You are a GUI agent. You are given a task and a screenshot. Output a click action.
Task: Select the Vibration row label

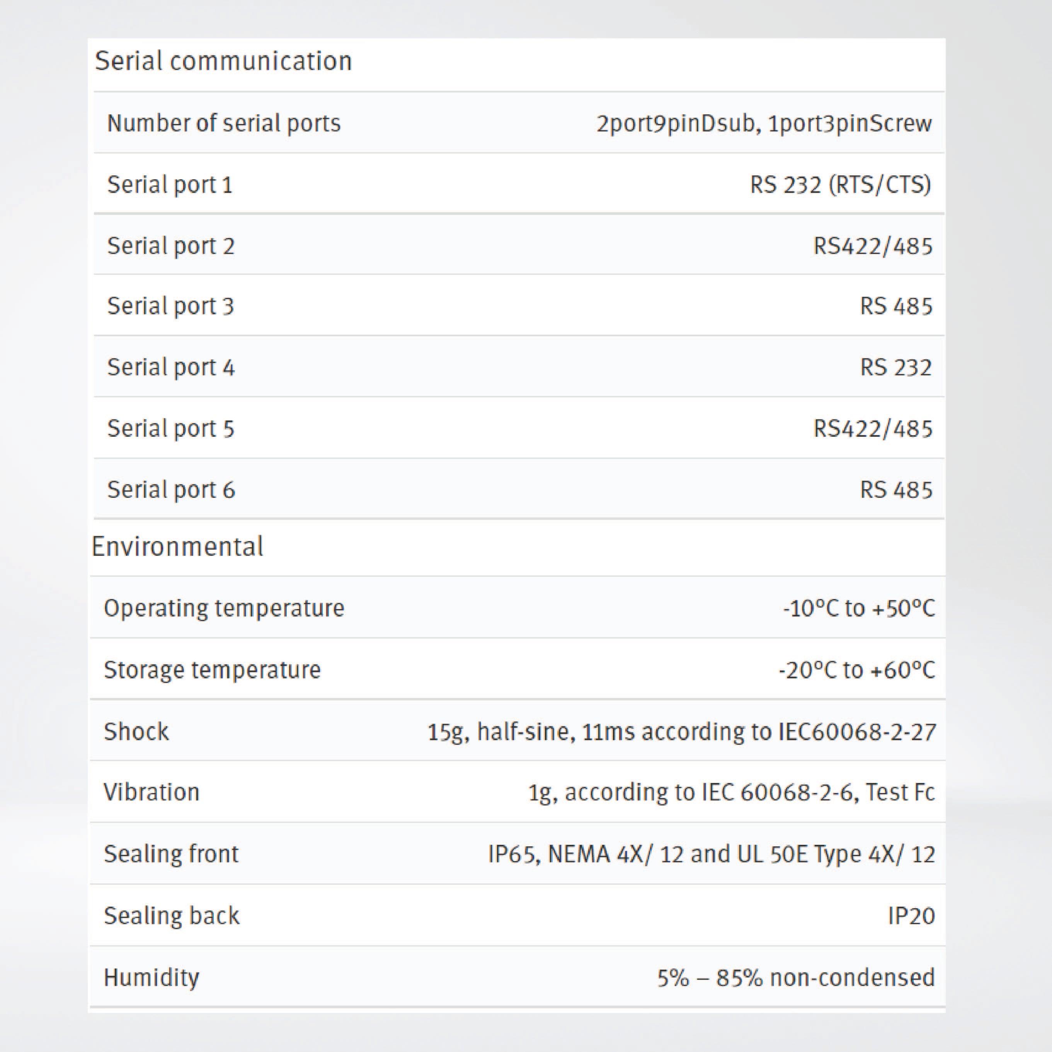point(152,792)
